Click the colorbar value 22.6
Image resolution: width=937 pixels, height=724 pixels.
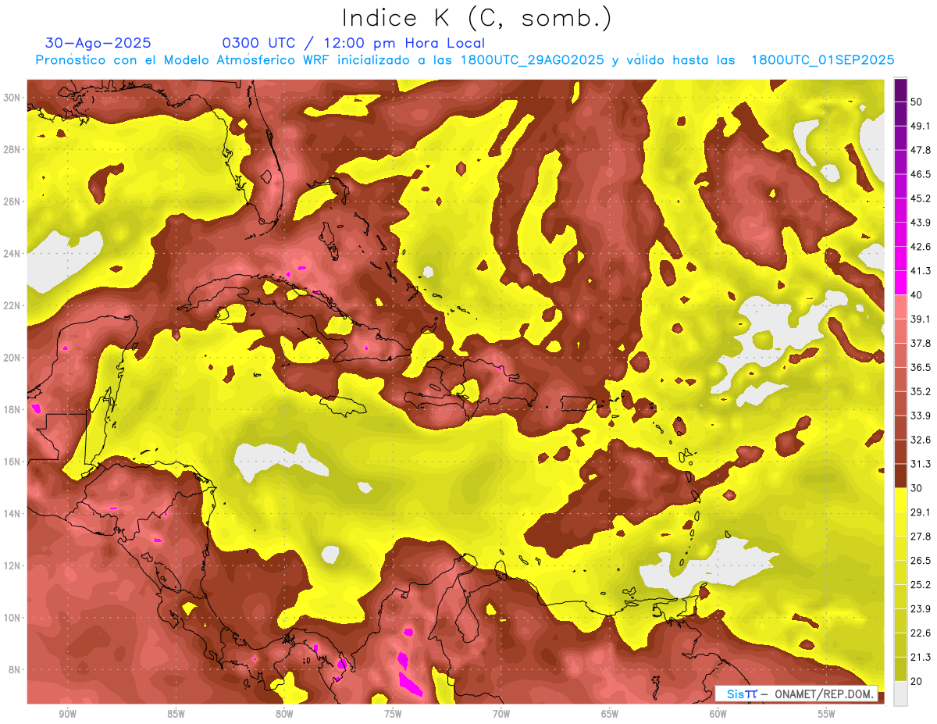[920, 633]
